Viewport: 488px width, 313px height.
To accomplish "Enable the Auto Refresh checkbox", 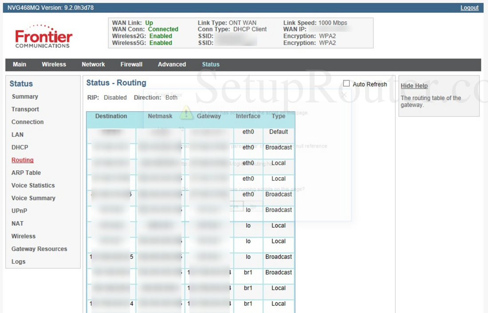I will [346, 84].
